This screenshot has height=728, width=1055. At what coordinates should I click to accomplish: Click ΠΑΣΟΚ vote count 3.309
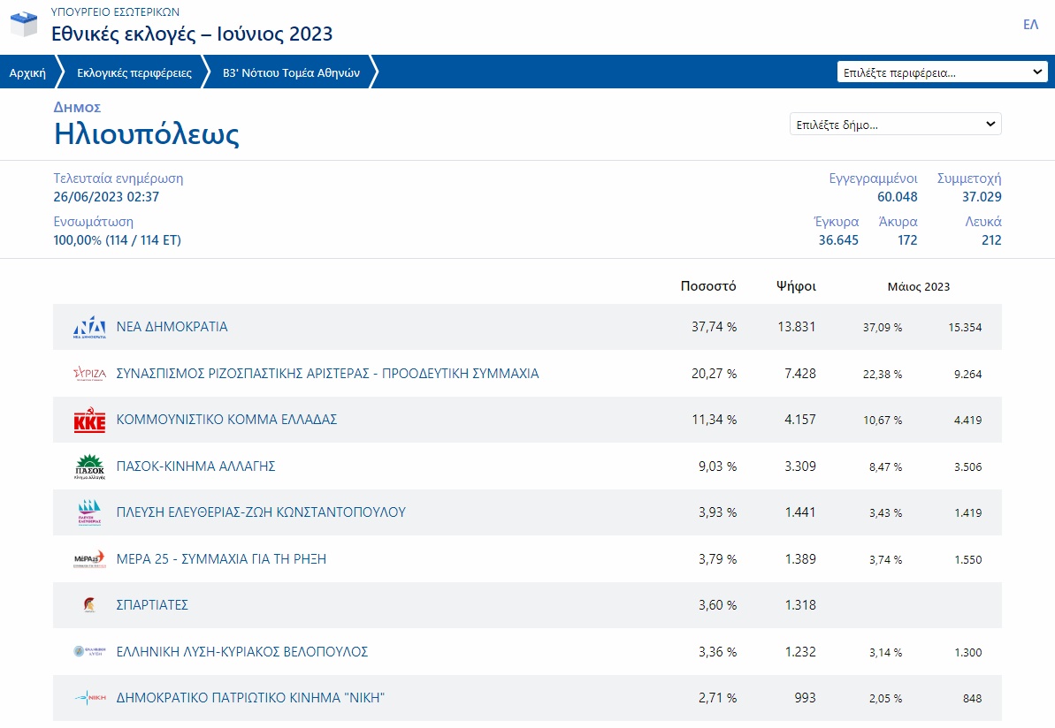(800, 466)
